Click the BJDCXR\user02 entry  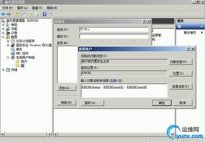click(137, 87)
